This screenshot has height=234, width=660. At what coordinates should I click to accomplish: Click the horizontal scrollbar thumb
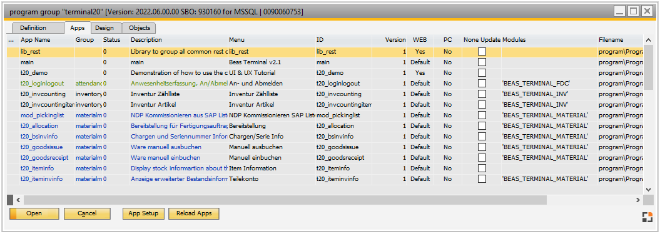coord(285,200)
